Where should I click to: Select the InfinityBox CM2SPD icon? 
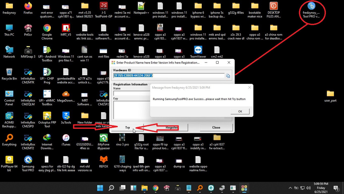(x=28, y=120)
